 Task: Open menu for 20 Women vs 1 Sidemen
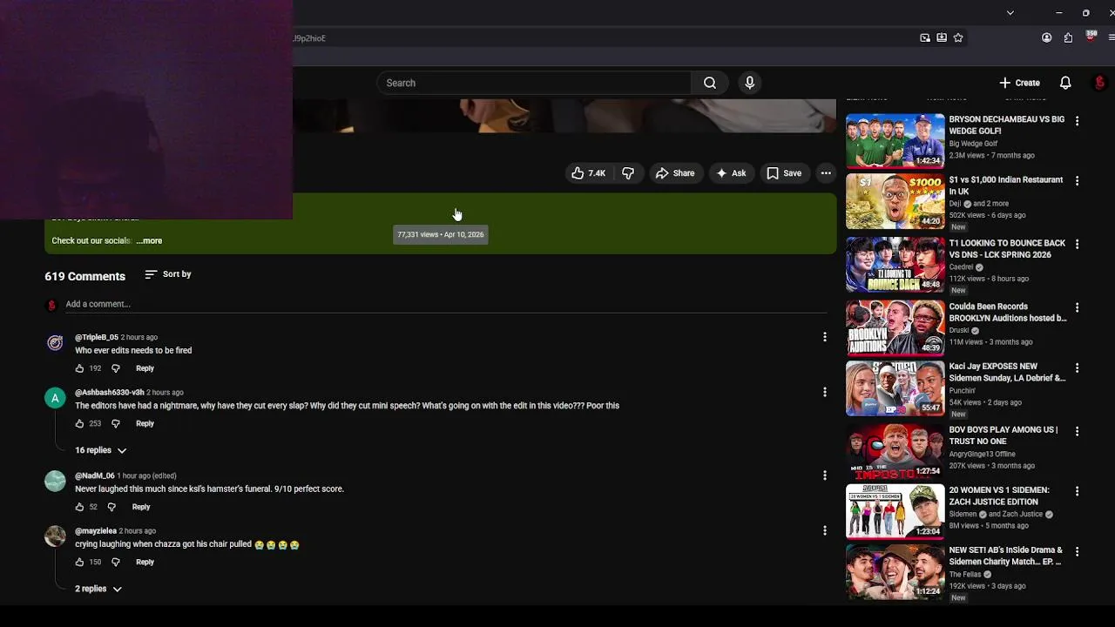(x=1077, y=491)
